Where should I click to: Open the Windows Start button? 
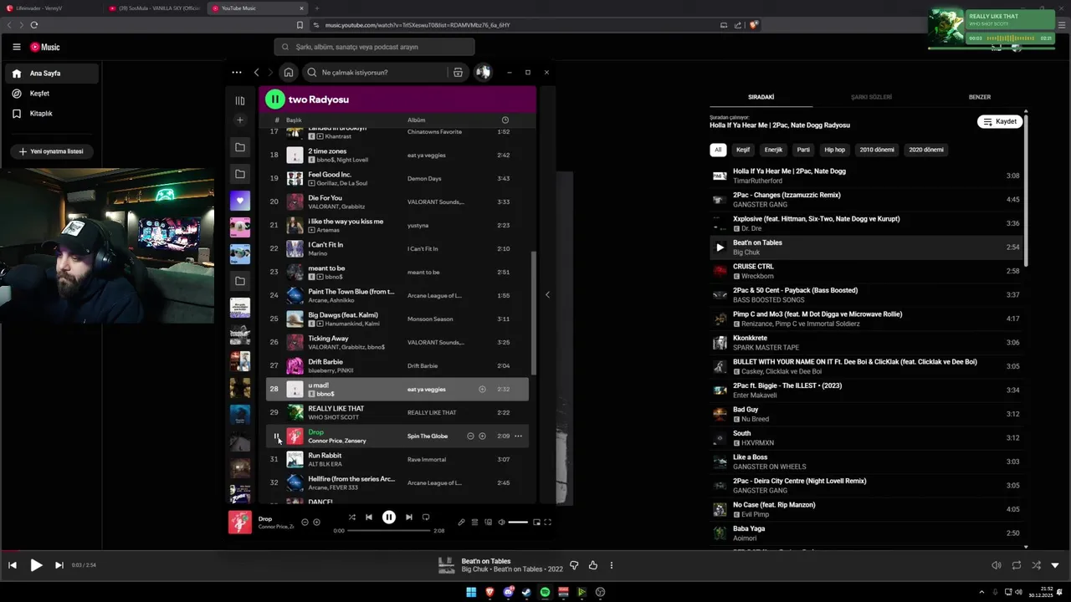point(471,592)
